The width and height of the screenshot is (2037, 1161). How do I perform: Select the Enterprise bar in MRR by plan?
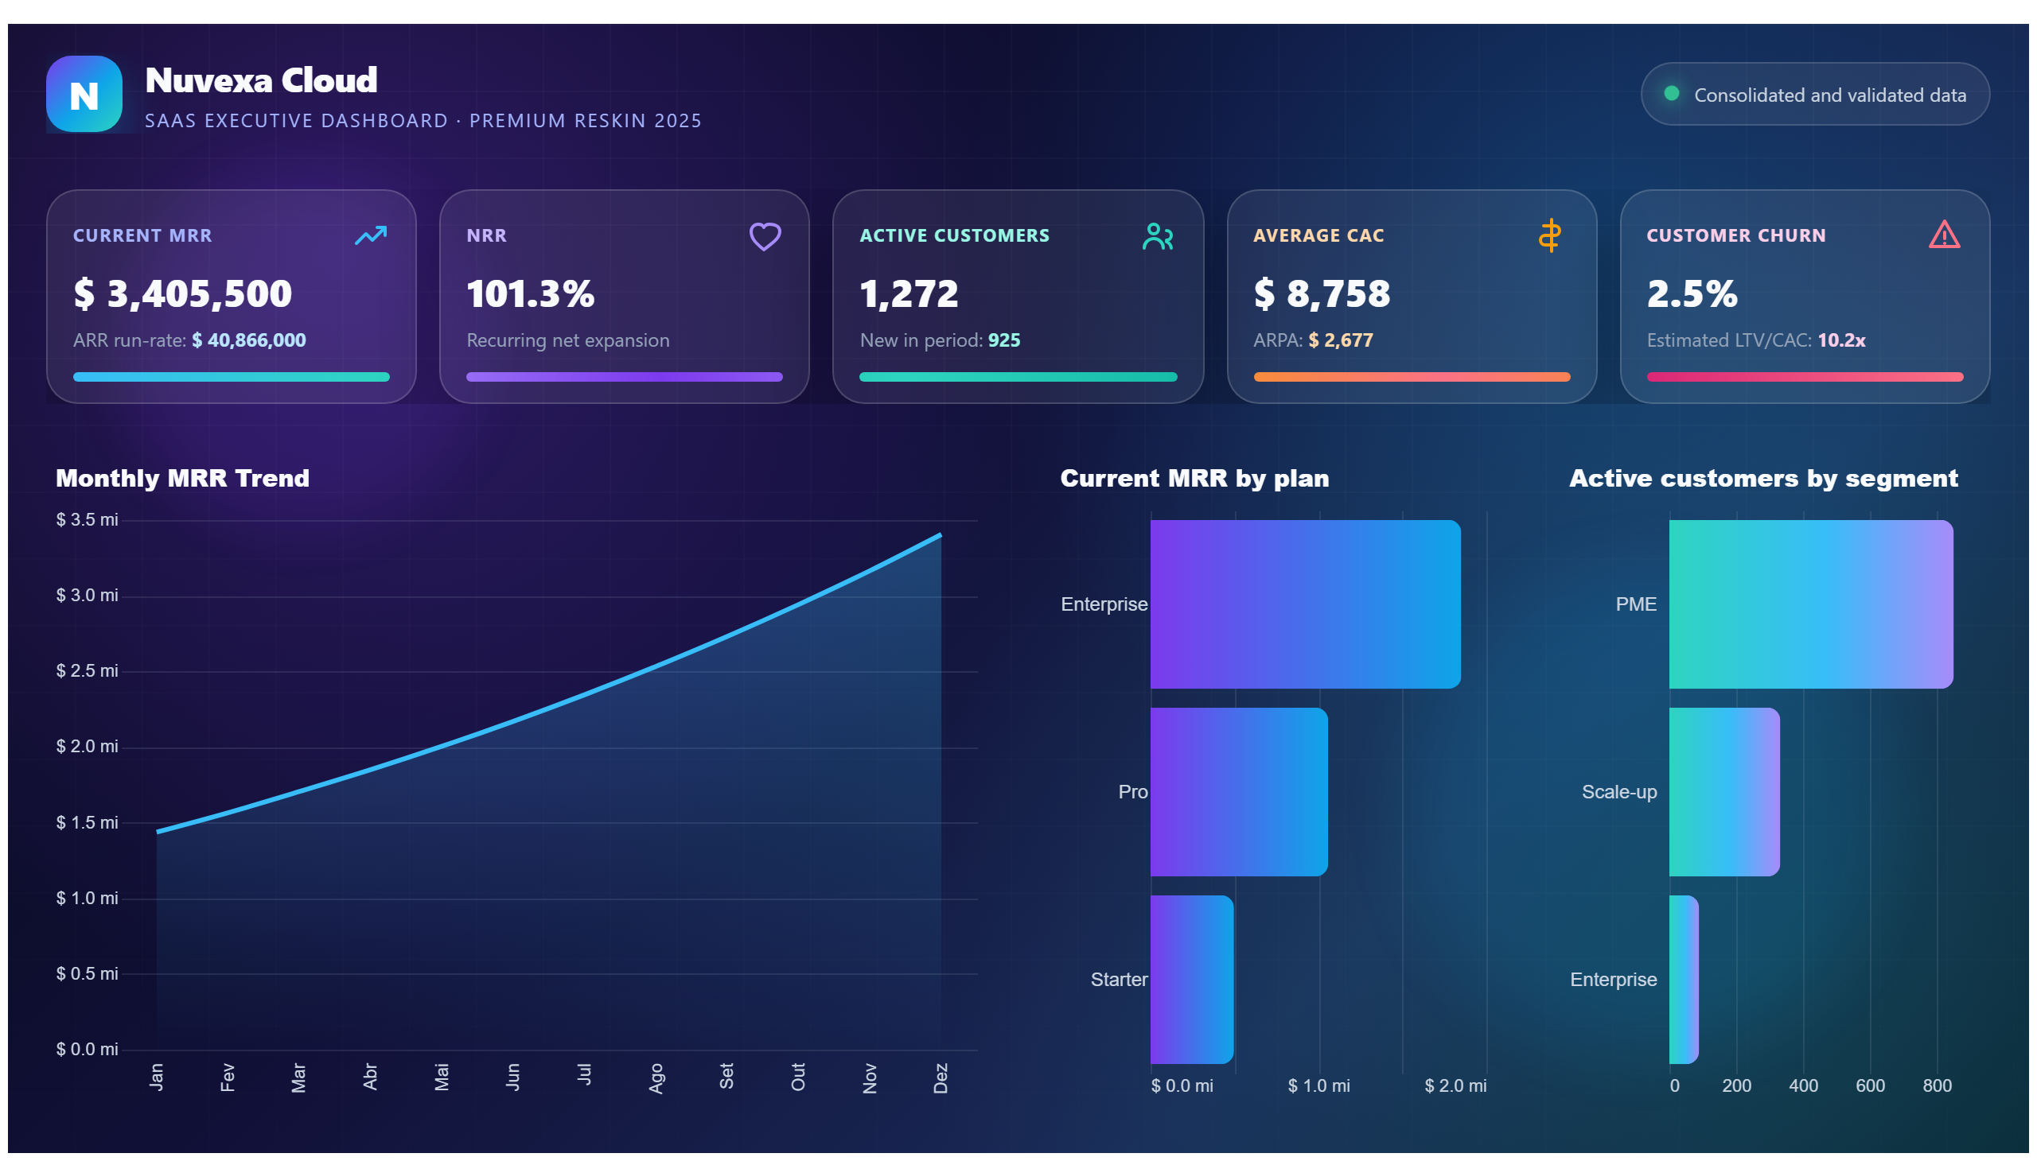click(x=1305, y=604)
